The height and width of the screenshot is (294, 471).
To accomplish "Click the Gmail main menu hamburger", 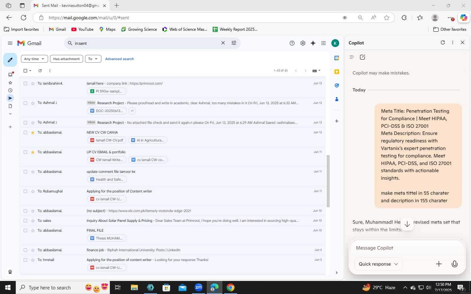I will 10,43.
